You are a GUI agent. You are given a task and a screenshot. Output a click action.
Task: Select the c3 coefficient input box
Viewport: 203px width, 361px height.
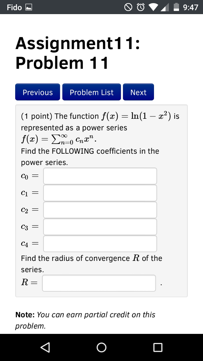click(x=100, y=226)
